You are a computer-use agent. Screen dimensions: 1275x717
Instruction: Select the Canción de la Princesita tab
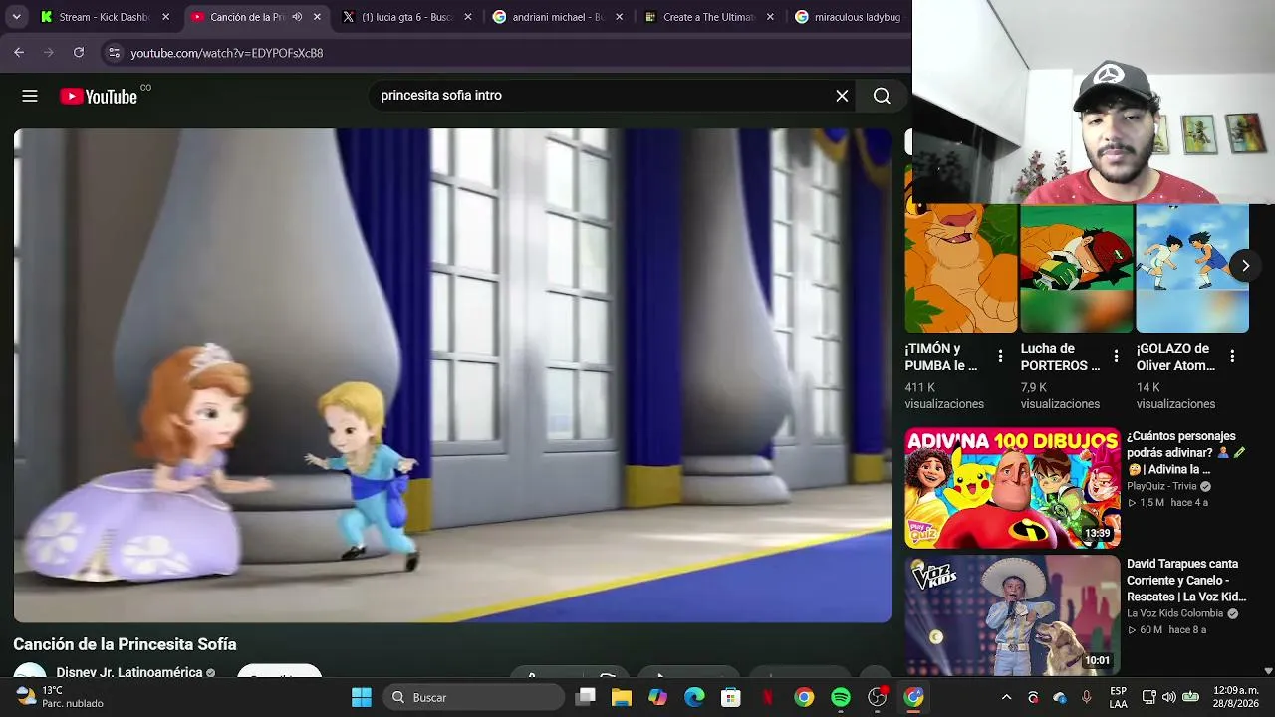257,17
